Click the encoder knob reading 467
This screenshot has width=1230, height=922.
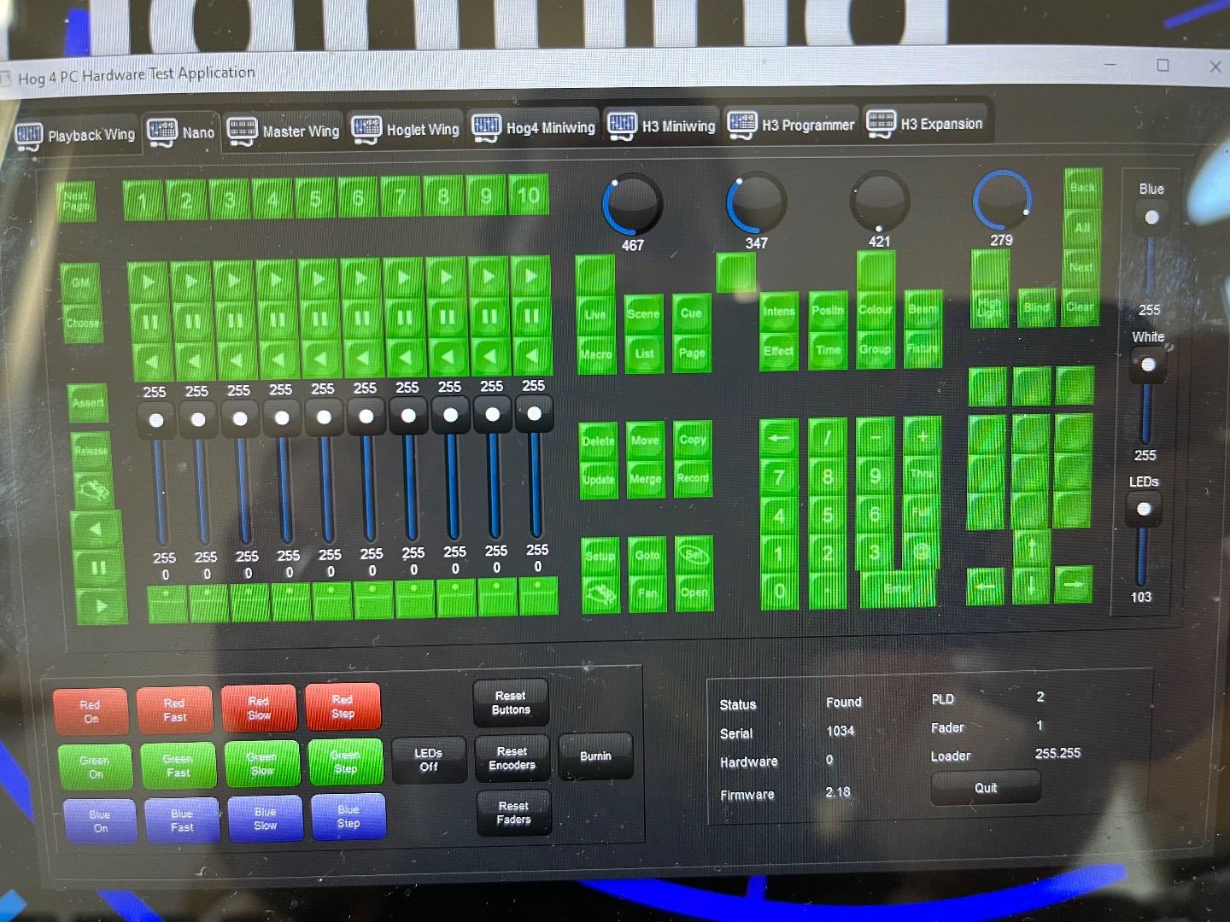(x=632, y=205)
